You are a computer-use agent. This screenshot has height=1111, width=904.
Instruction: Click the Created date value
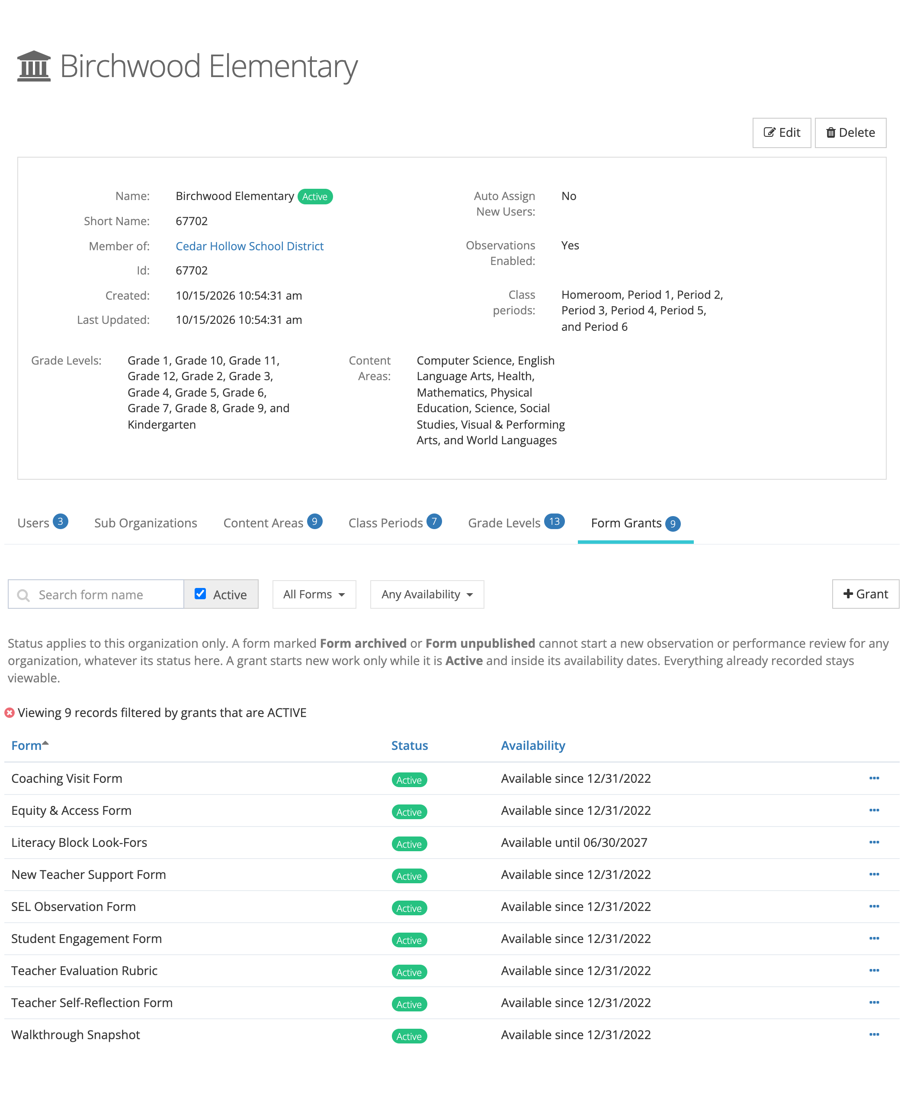point(238,296)
